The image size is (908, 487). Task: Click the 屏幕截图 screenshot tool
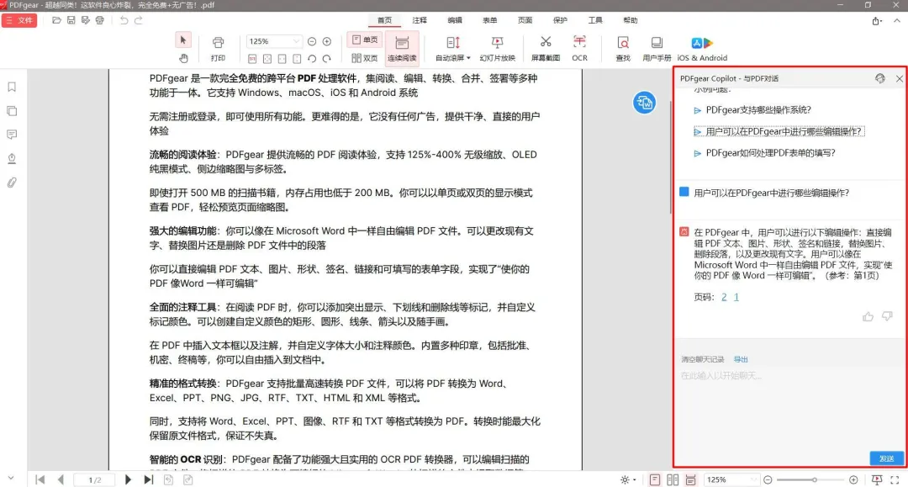pyautogui.click(x=546, y=49)
